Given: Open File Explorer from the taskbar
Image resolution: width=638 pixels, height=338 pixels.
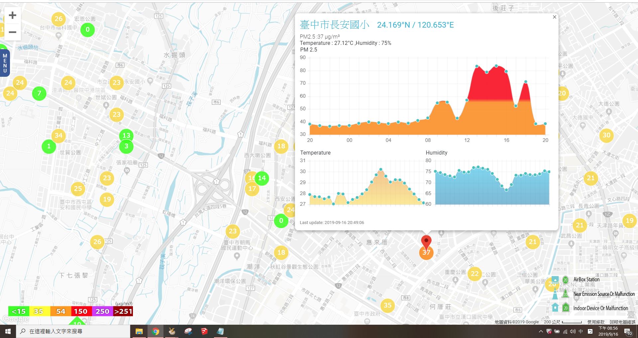Looking at the screenshot, I should pyautogui.click(x=139, y=331).
